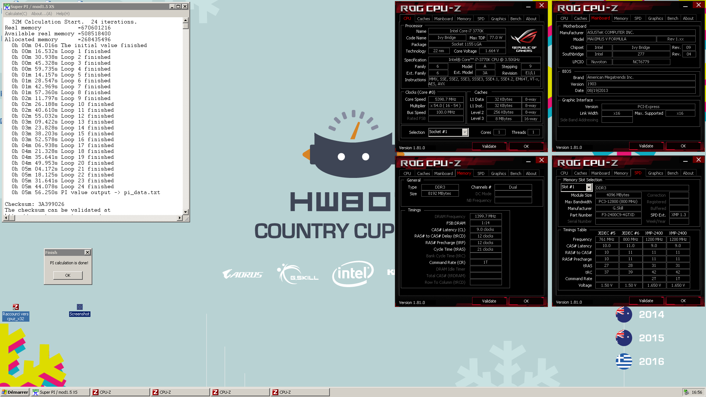Select CPU tab in Memory window
The width and height of the screenshot is (706, 397).
[x=407, y=174]
